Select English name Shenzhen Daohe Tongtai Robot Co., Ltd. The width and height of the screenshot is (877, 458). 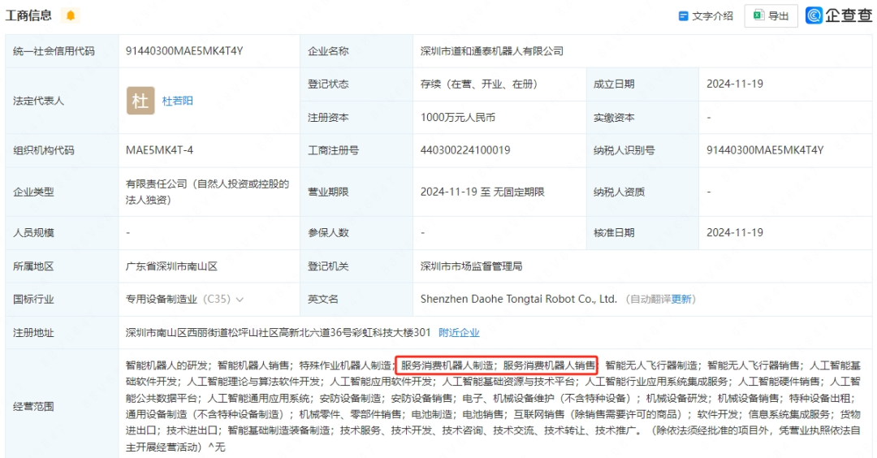518,299
